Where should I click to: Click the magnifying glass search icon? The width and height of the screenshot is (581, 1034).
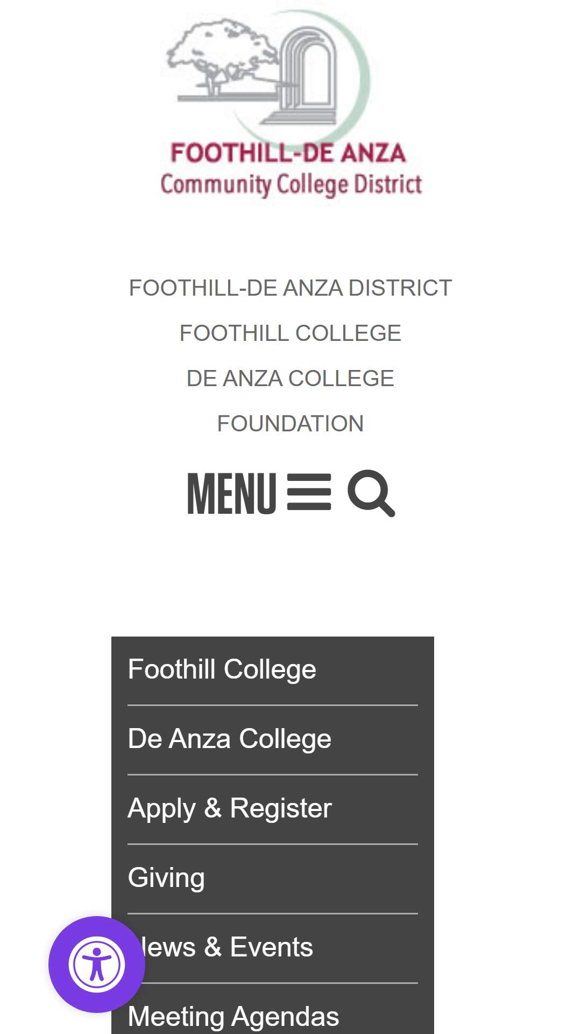371,493
